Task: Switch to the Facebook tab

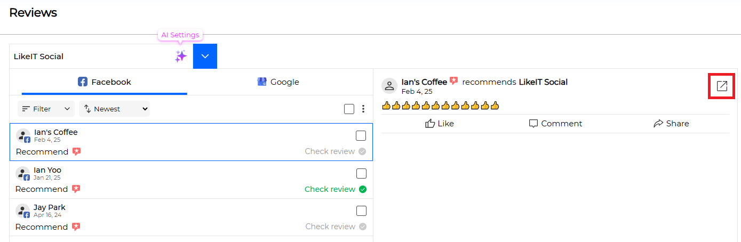Action: tap(105, 82)
